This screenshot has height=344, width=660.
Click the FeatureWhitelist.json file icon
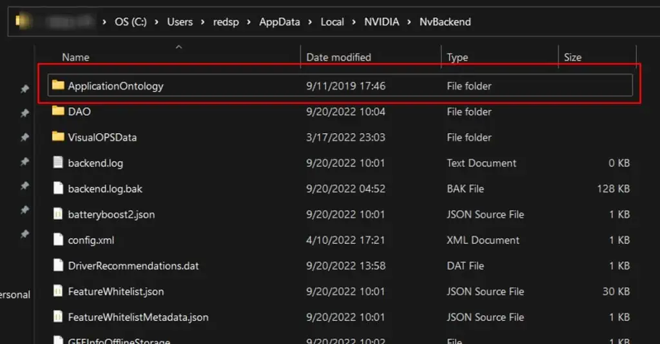tap(59, 291)
